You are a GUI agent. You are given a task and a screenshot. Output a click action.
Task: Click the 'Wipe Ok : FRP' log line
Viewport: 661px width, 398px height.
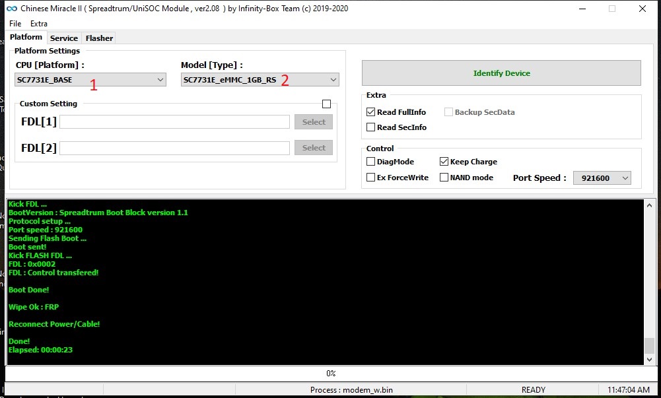tap(34, 307)
